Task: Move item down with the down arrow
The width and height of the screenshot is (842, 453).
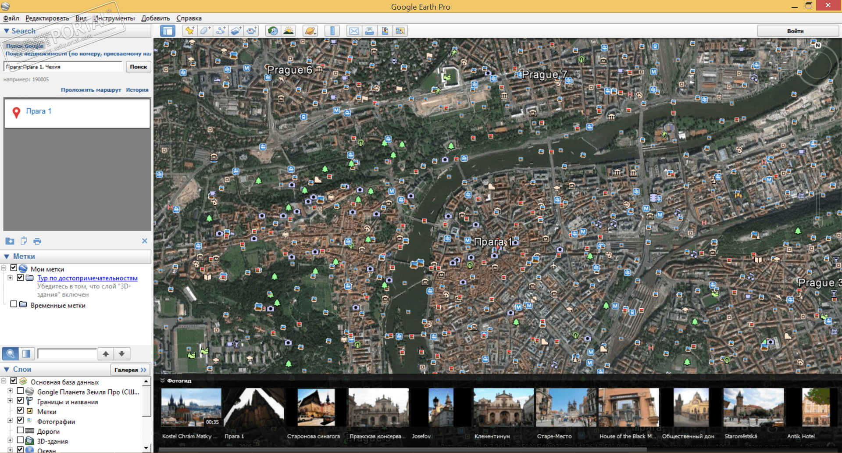Action: point(122,353)
